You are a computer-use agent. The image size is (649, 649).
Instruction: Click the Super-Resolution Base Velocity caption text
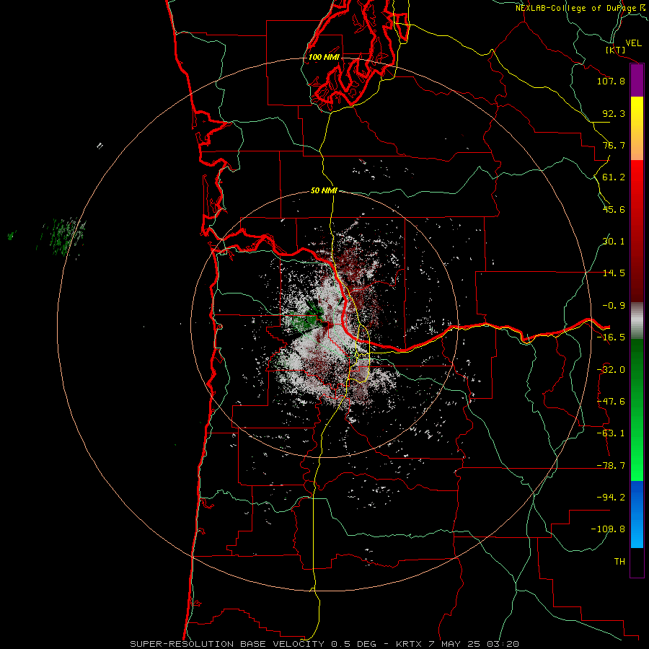pyautogui.click(x=324, y=644)
